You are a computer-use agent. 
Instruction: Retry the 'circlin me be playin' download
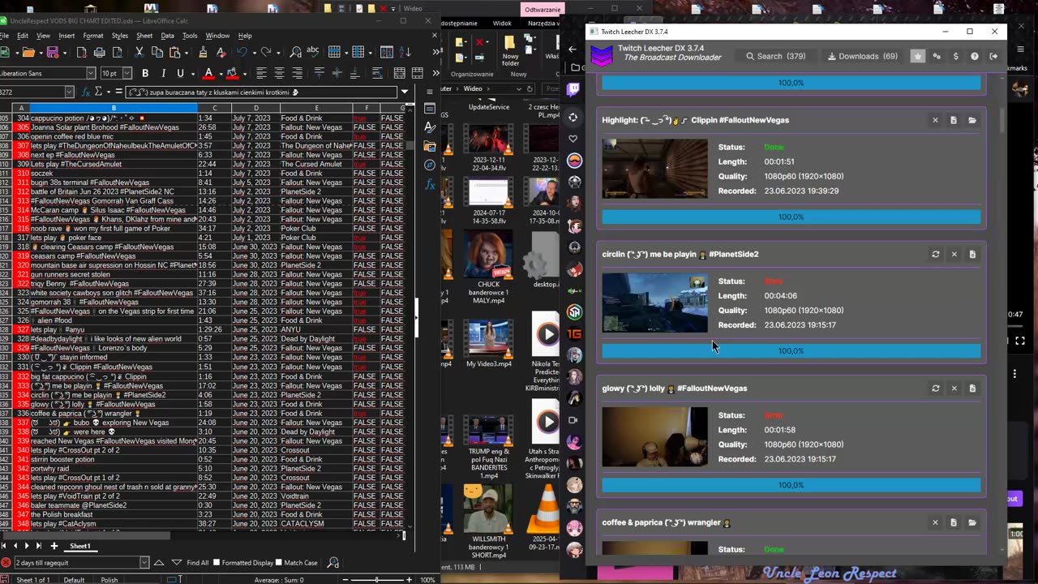[x=935, y=255]
